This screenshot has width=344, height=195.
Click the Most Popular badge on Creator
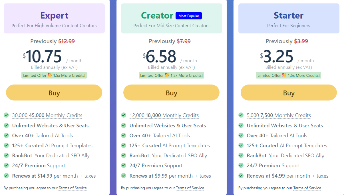tap(188, 16)
